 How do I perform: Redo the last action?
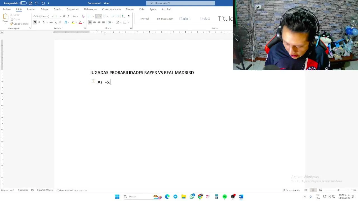[43, 3]
